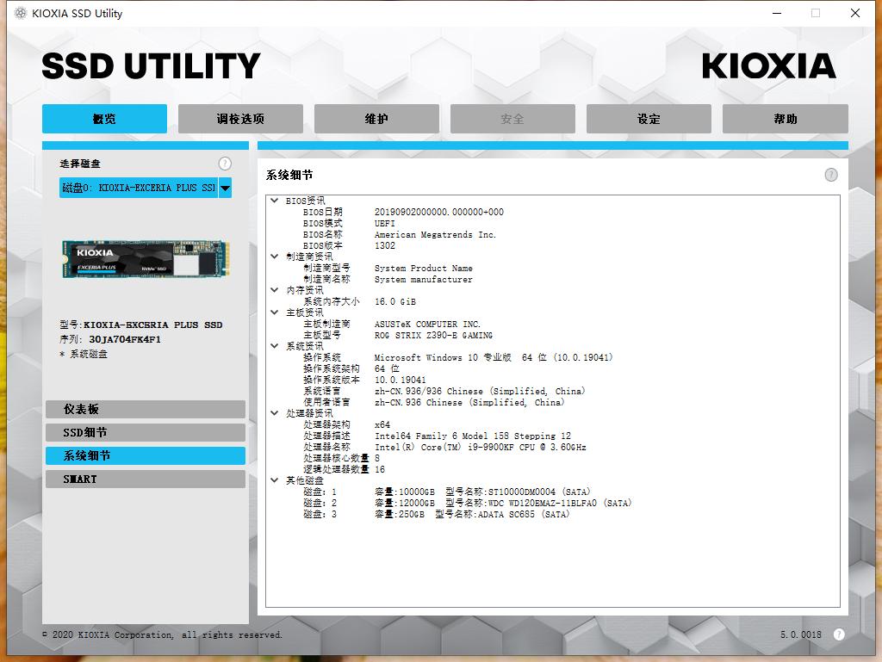Screen dimensions: 882x662
Task: Open the disk selection dropdown arrow
Action: (x=225, y=188)
